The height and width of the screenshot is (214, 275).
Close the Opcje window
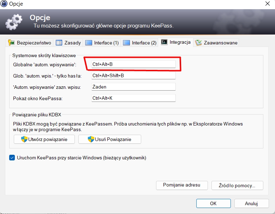pyautogui.click(x=267, y=4)
